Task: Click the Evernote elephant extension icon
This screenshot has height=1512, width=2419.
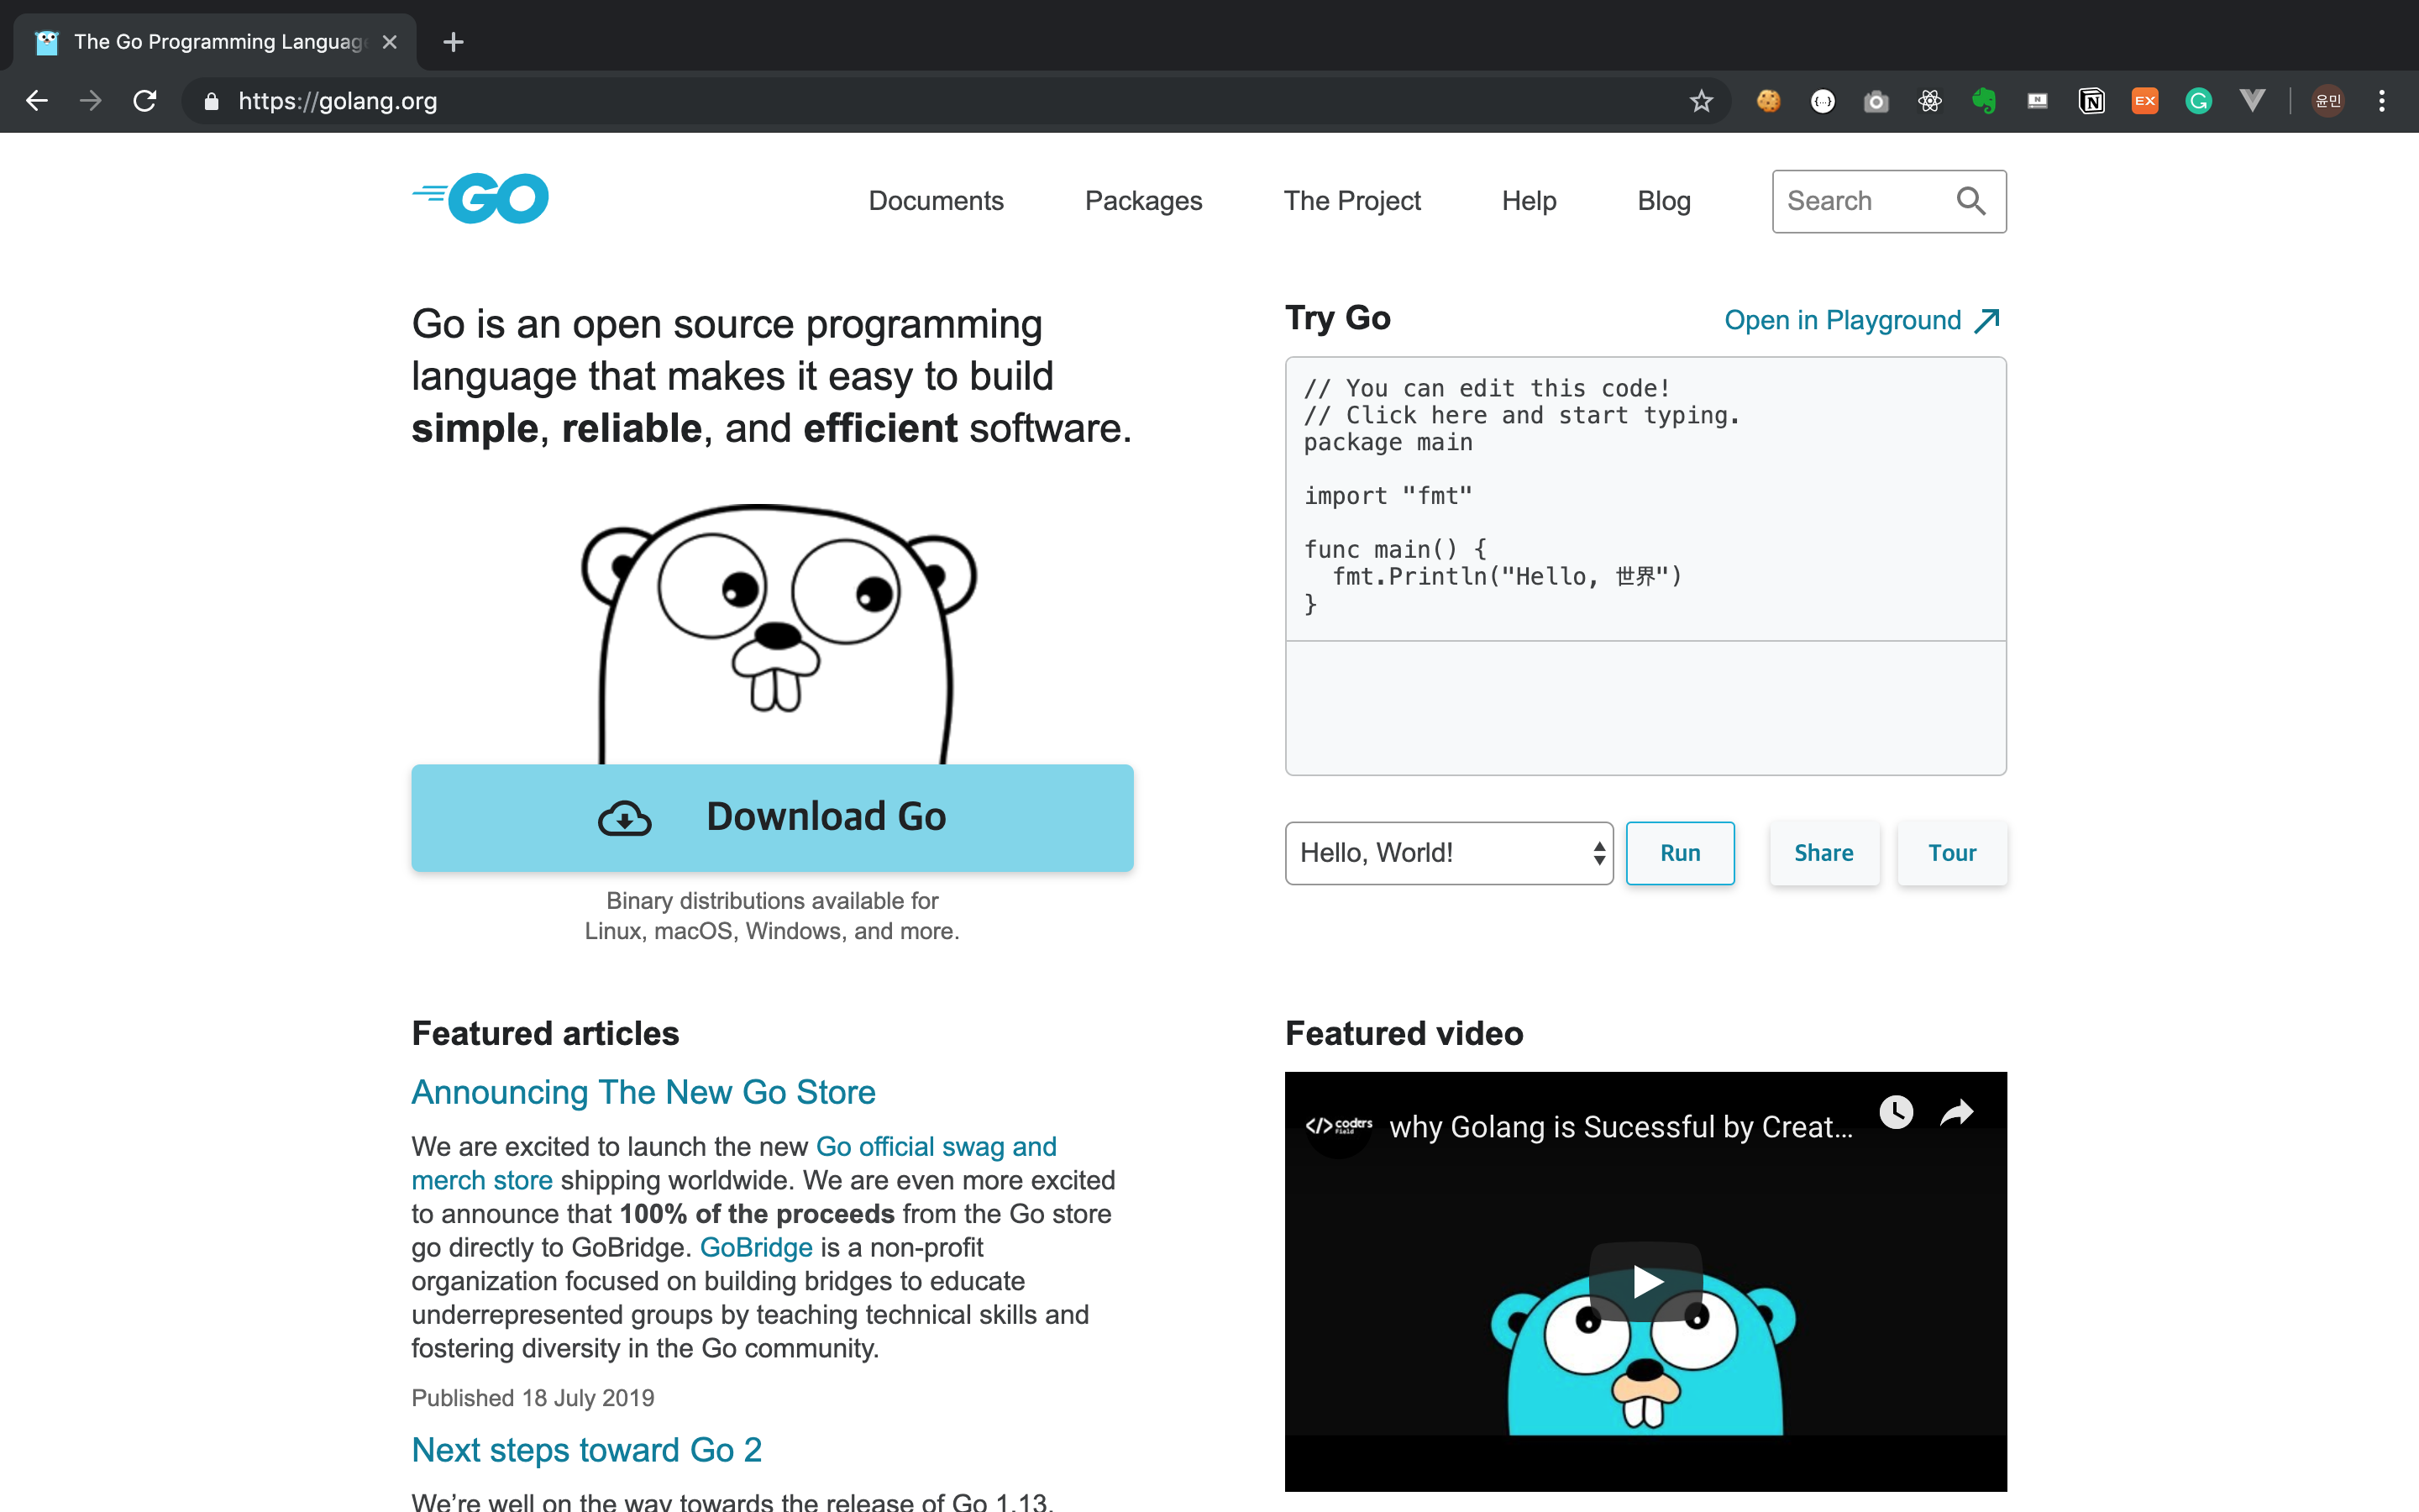Action: pos(1983,101)
